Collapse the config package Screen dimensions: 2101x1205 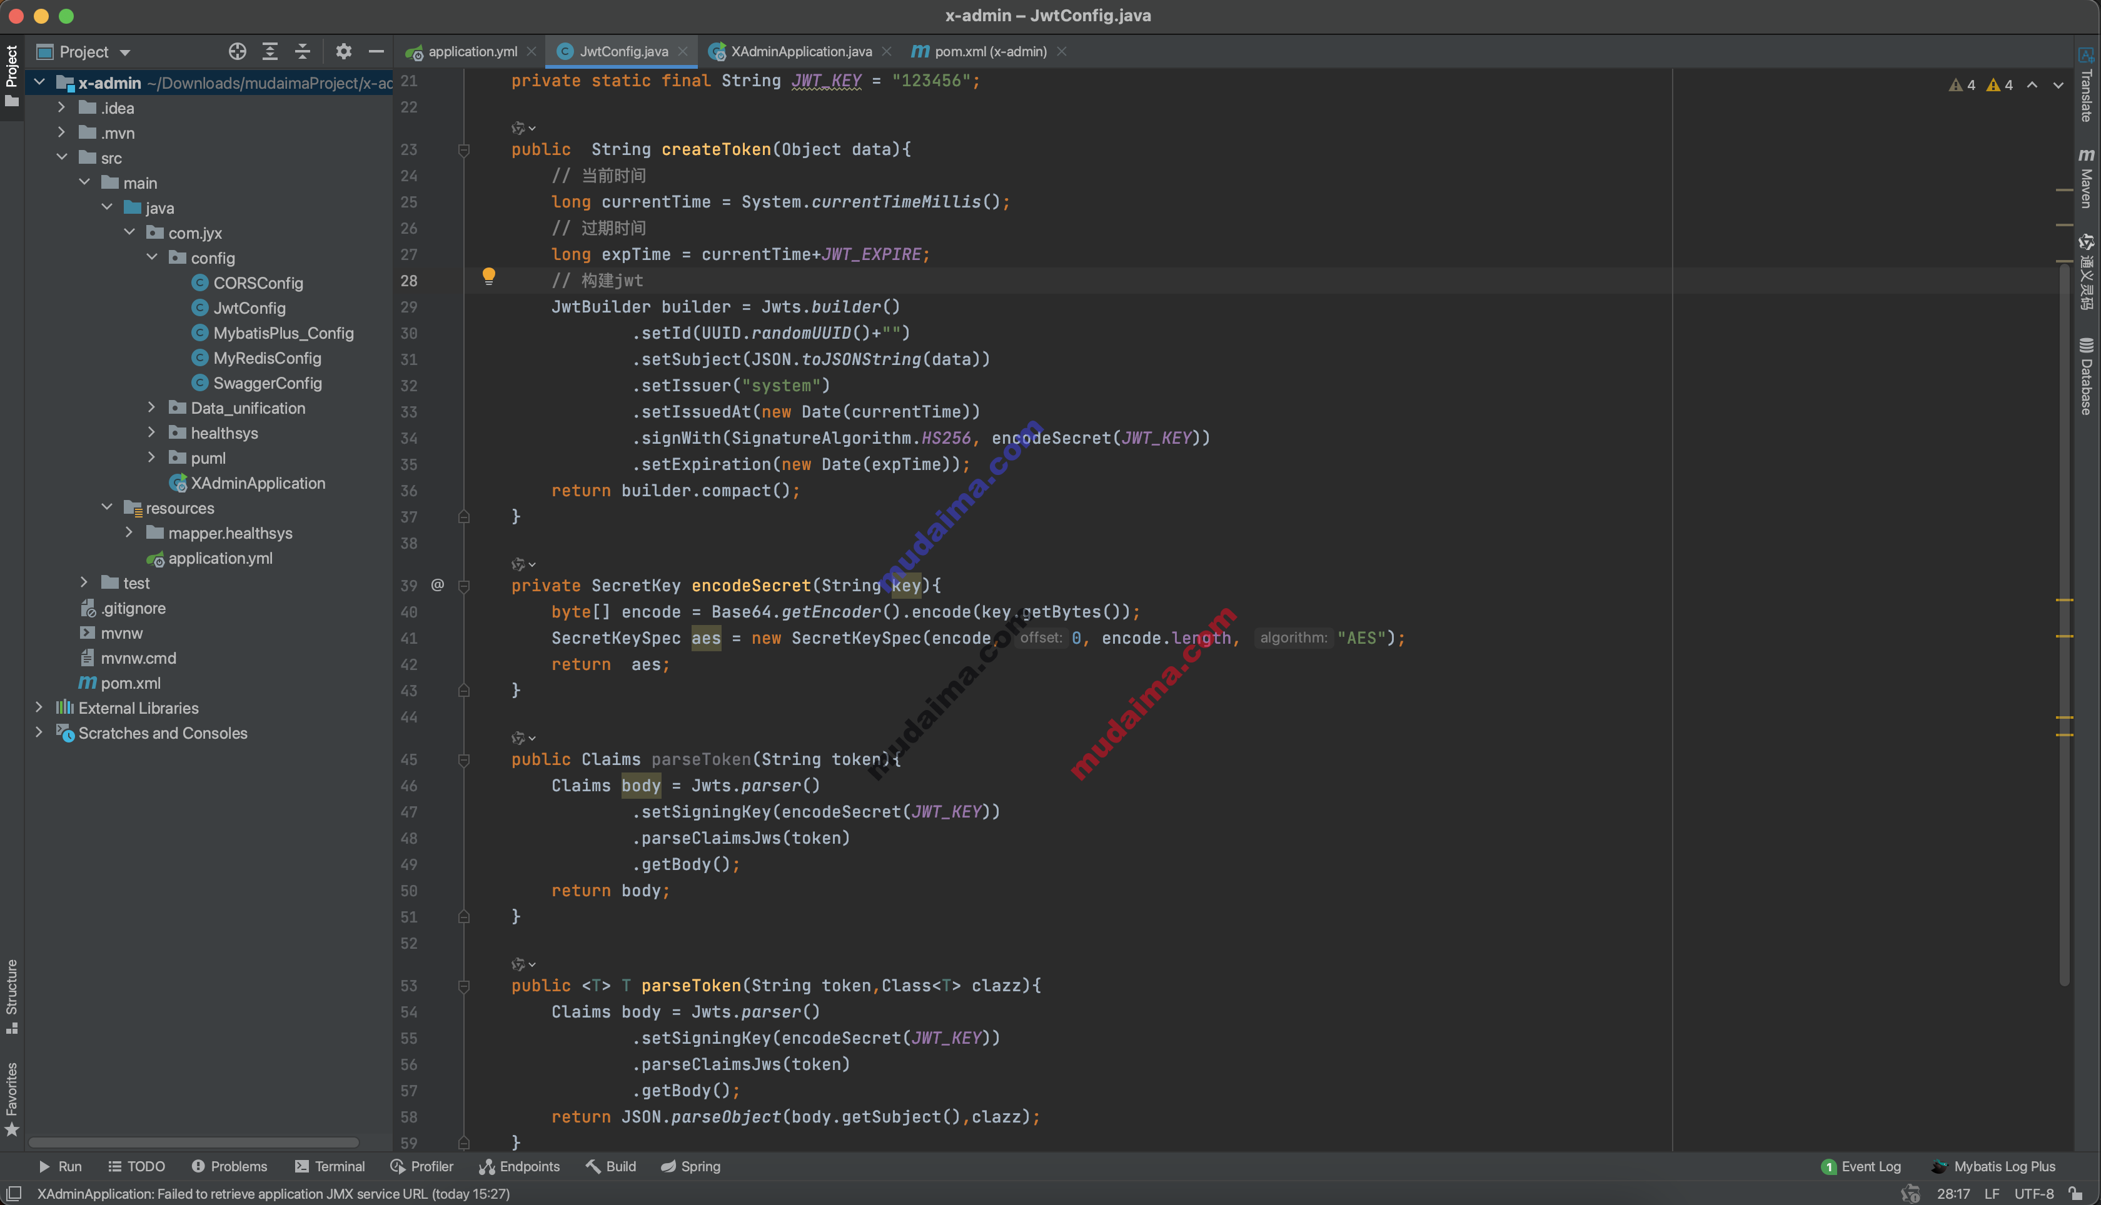point(151,257)
